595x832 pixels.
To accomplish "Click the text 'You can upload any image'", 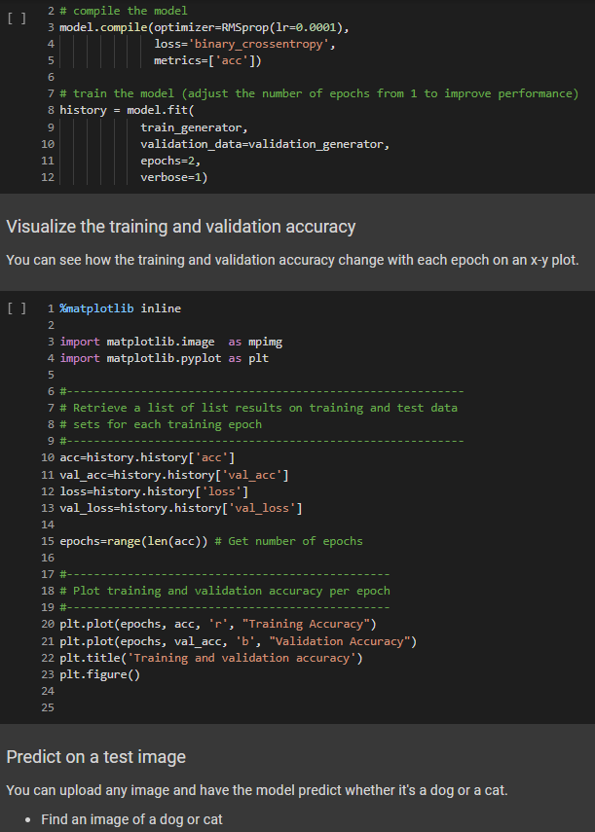I will click(x=88, y=790).
